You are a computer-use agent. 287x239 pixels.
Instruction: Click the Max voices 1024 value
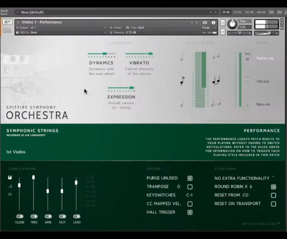141,27
